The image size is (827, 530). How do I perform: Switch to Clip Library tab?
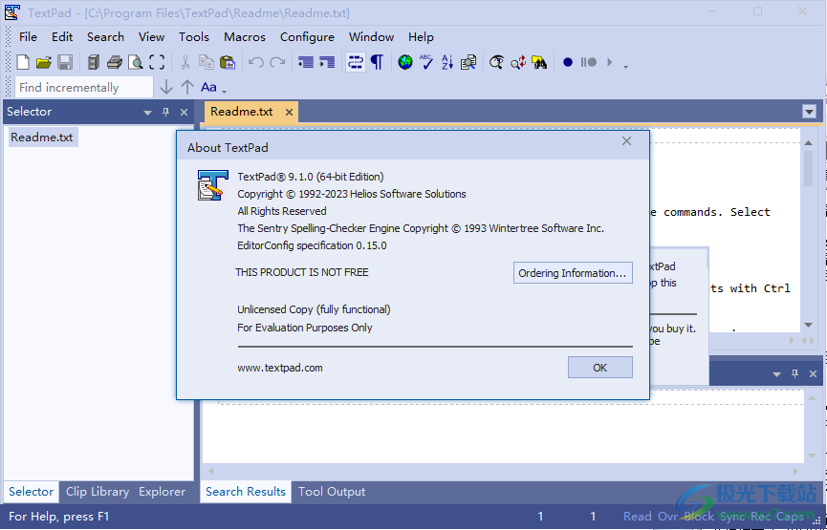[x=98, y=492]
